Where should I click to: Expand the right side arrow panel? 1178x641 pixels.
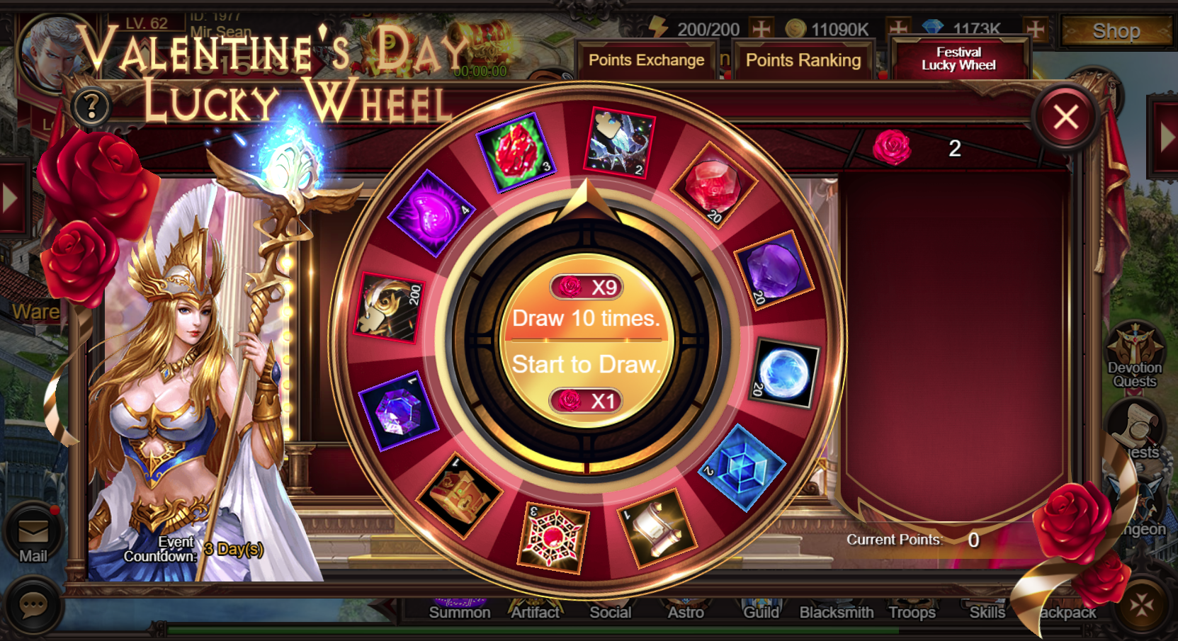tap(1165, 138)
